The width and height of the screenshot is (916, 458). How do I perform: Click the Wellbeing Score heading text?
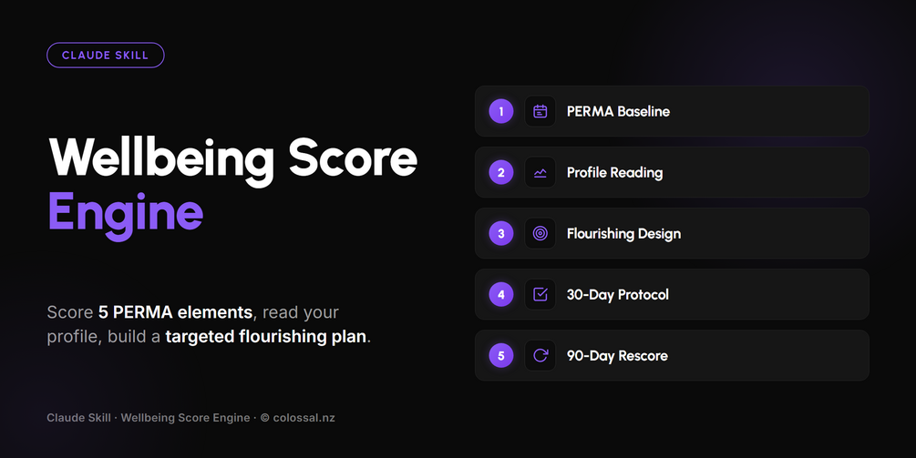tap(233, 158)
